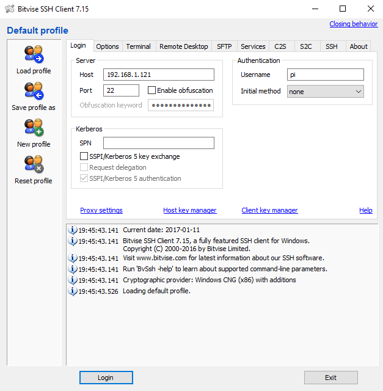Click info icon beside Cryptographic provider entry
The height and width of the screenshot is (391, 383).
pos(73,280)
